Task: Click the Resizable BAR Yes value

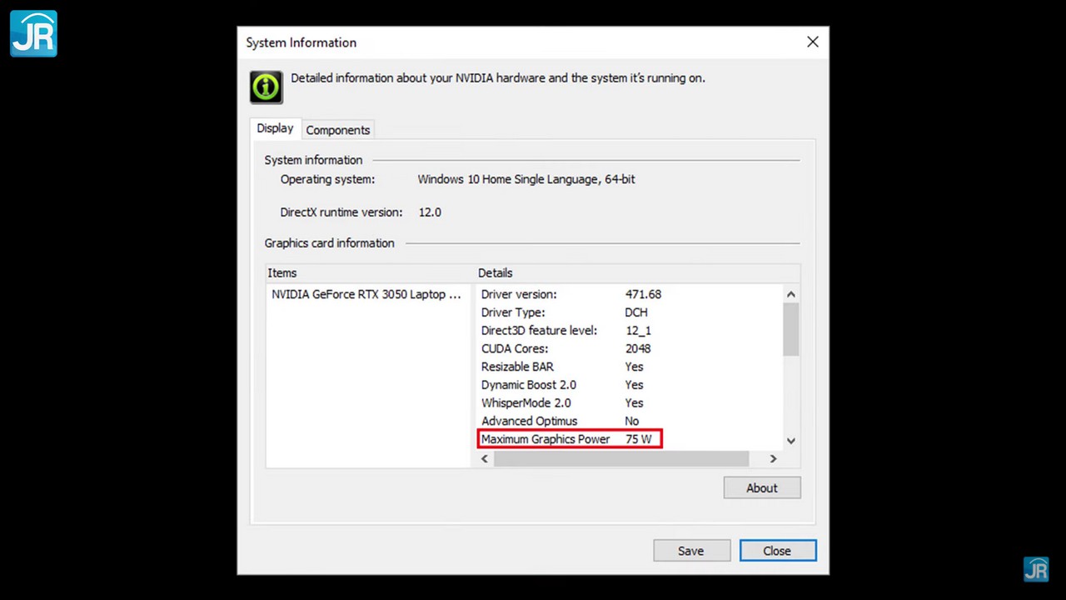Action: point(635,367)
